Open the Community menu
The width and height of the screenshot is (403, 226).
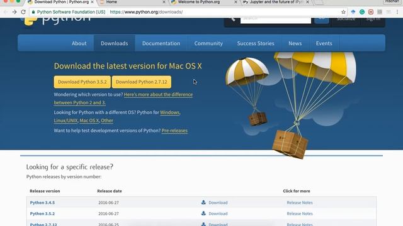208,43
